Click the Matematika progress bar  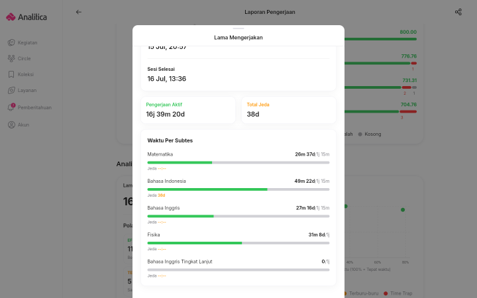tap(238, 163)
